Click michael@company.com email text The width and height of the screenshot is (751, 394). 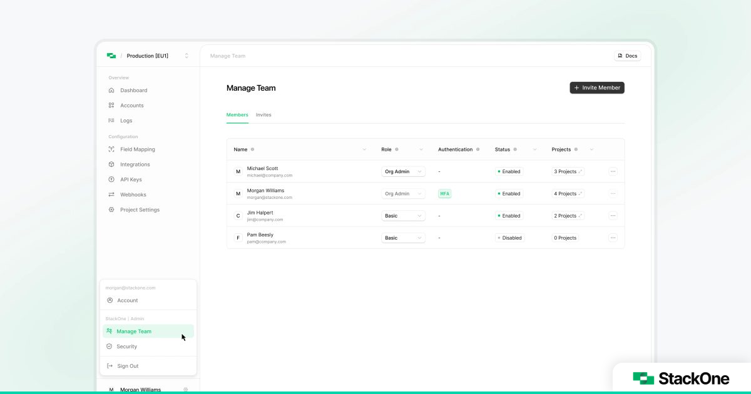point(270,176)
